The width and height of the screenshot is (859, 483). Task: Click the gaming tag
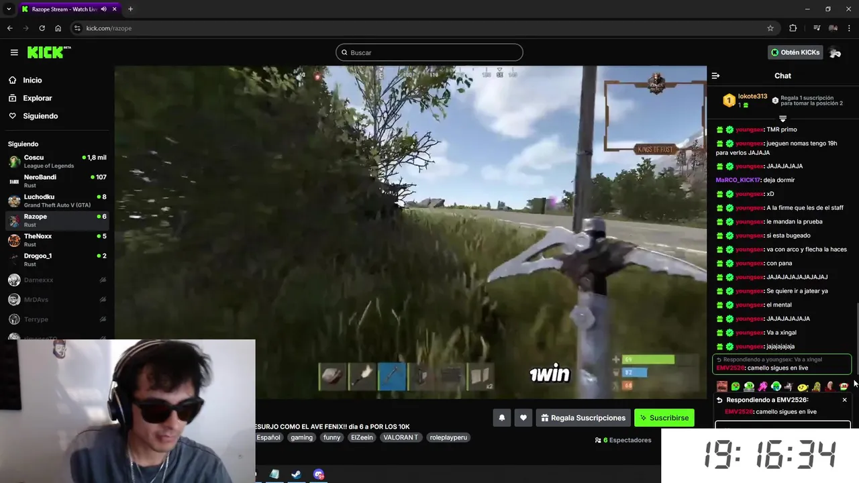(301, 437)
